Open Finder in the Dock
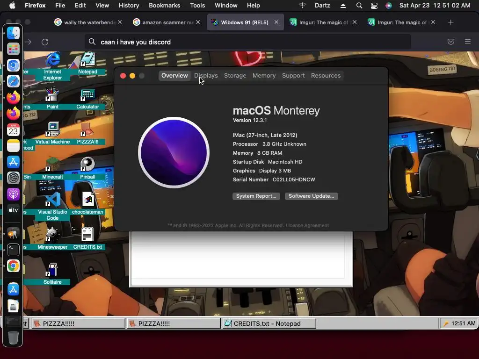 [13, 33]
